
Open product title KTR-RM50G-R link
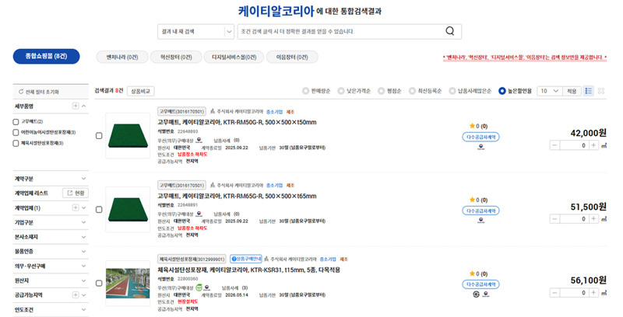[237, 122]
